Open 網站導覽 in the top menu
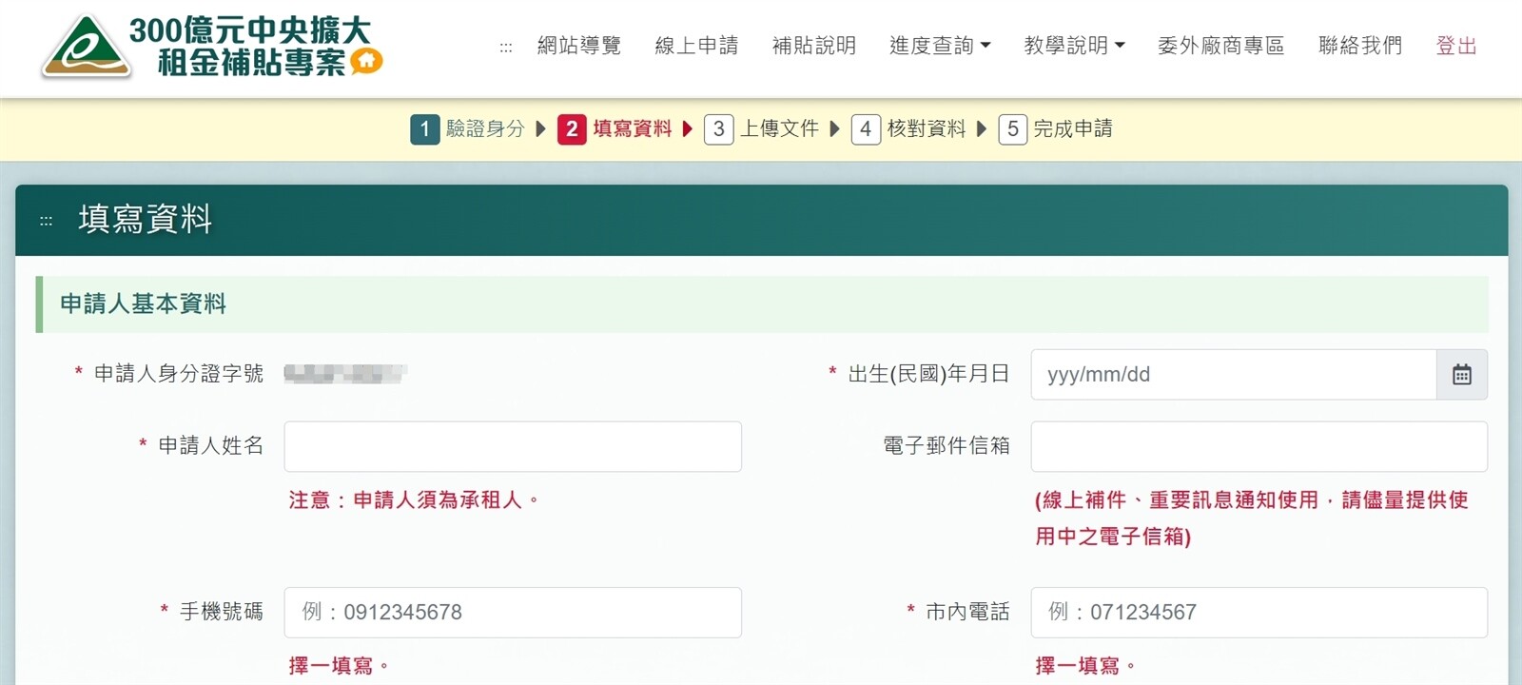This screenshot has height=685, width=1522. (578, 46)
